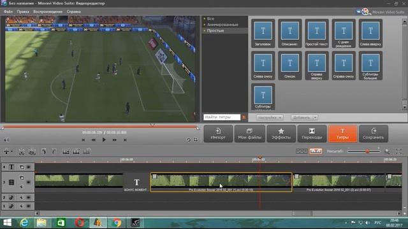This screenshot has width=408, height=229.
Task: Clear the titles search with orange X
Action: click(x=244, y=117)
